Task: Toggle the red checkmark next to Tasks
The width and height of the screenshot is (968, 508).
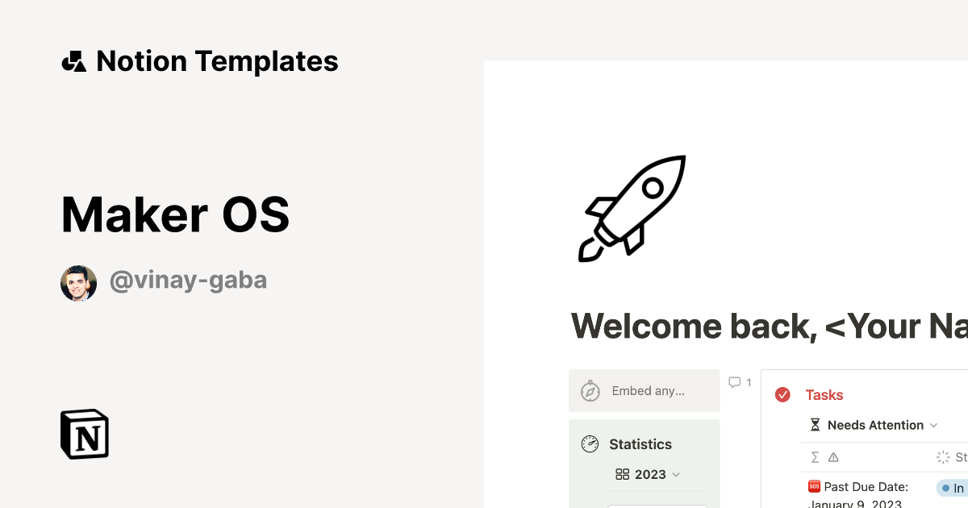Action: [x=782, y=394]
